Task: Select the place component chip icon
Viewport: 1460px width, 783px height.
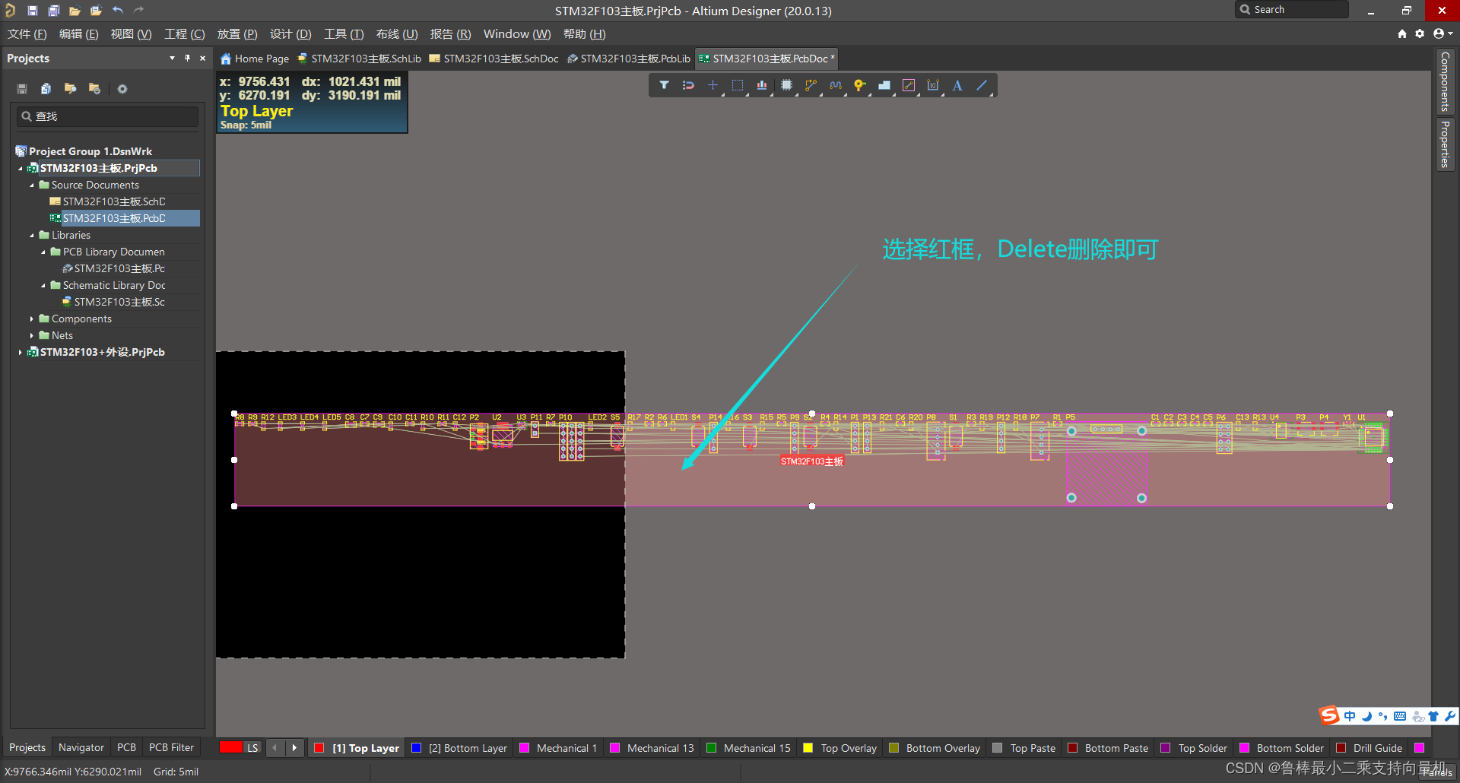Action: tap(786, 85)
